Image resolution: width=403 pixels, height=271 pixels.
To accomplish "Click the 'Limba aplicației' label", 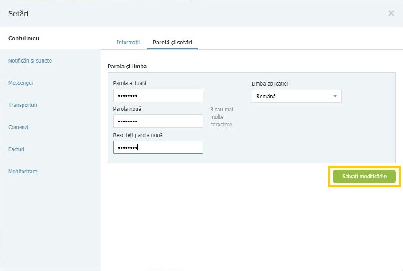I will (x=270, y=83).
